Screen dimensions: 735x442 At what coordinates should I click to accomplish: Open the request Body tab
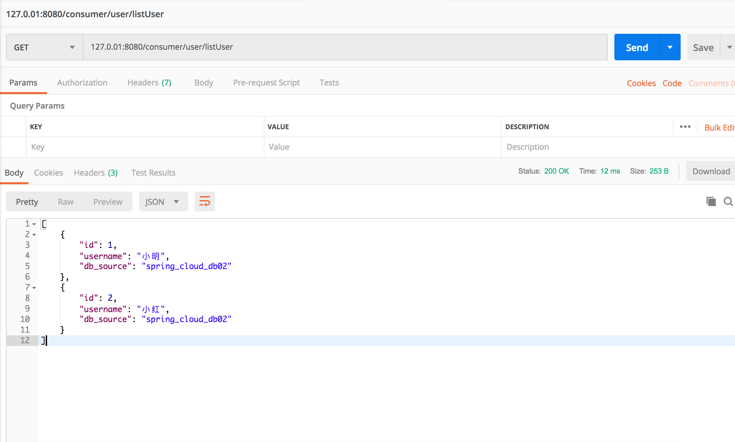[204, 83]
